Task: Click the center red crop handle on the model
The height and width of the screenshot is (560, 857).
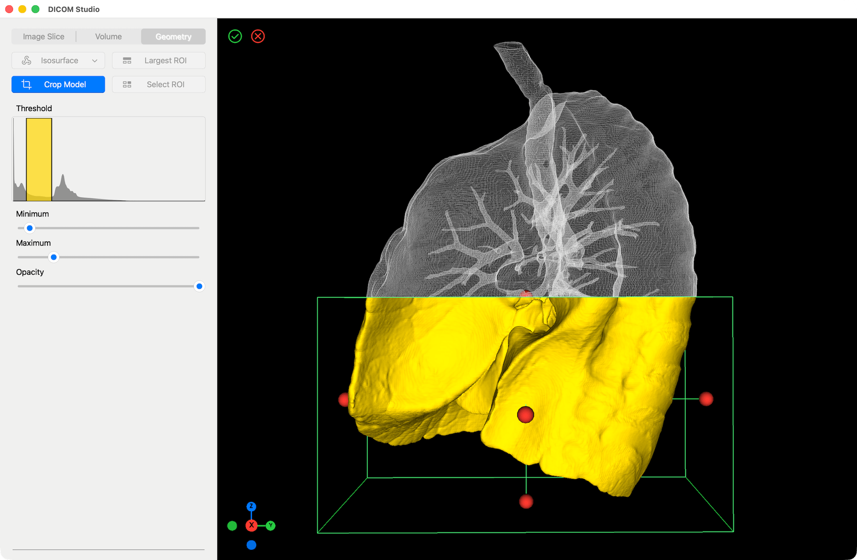Action: [525, 415]
